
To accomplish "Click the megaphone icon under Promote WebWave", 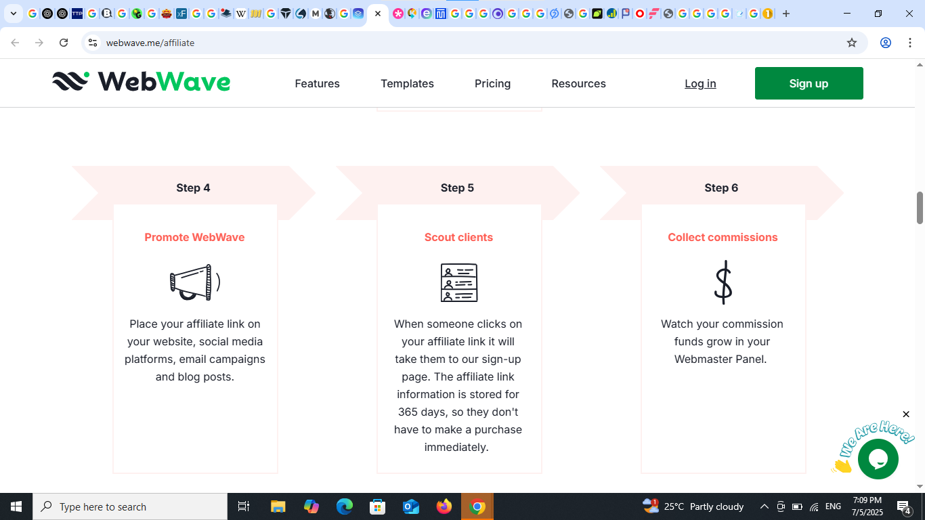I will click(195, 282).
